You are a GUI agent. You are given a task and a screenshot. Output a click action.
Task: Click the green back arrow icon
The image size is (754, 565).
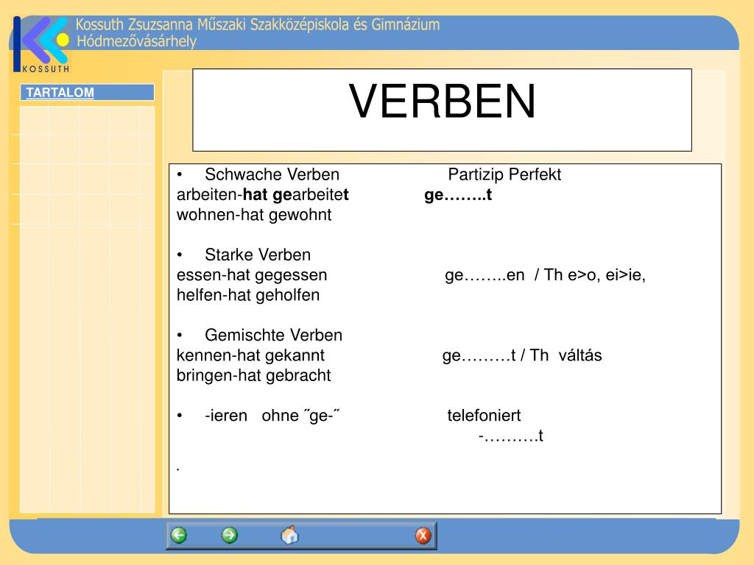(179, 536)
